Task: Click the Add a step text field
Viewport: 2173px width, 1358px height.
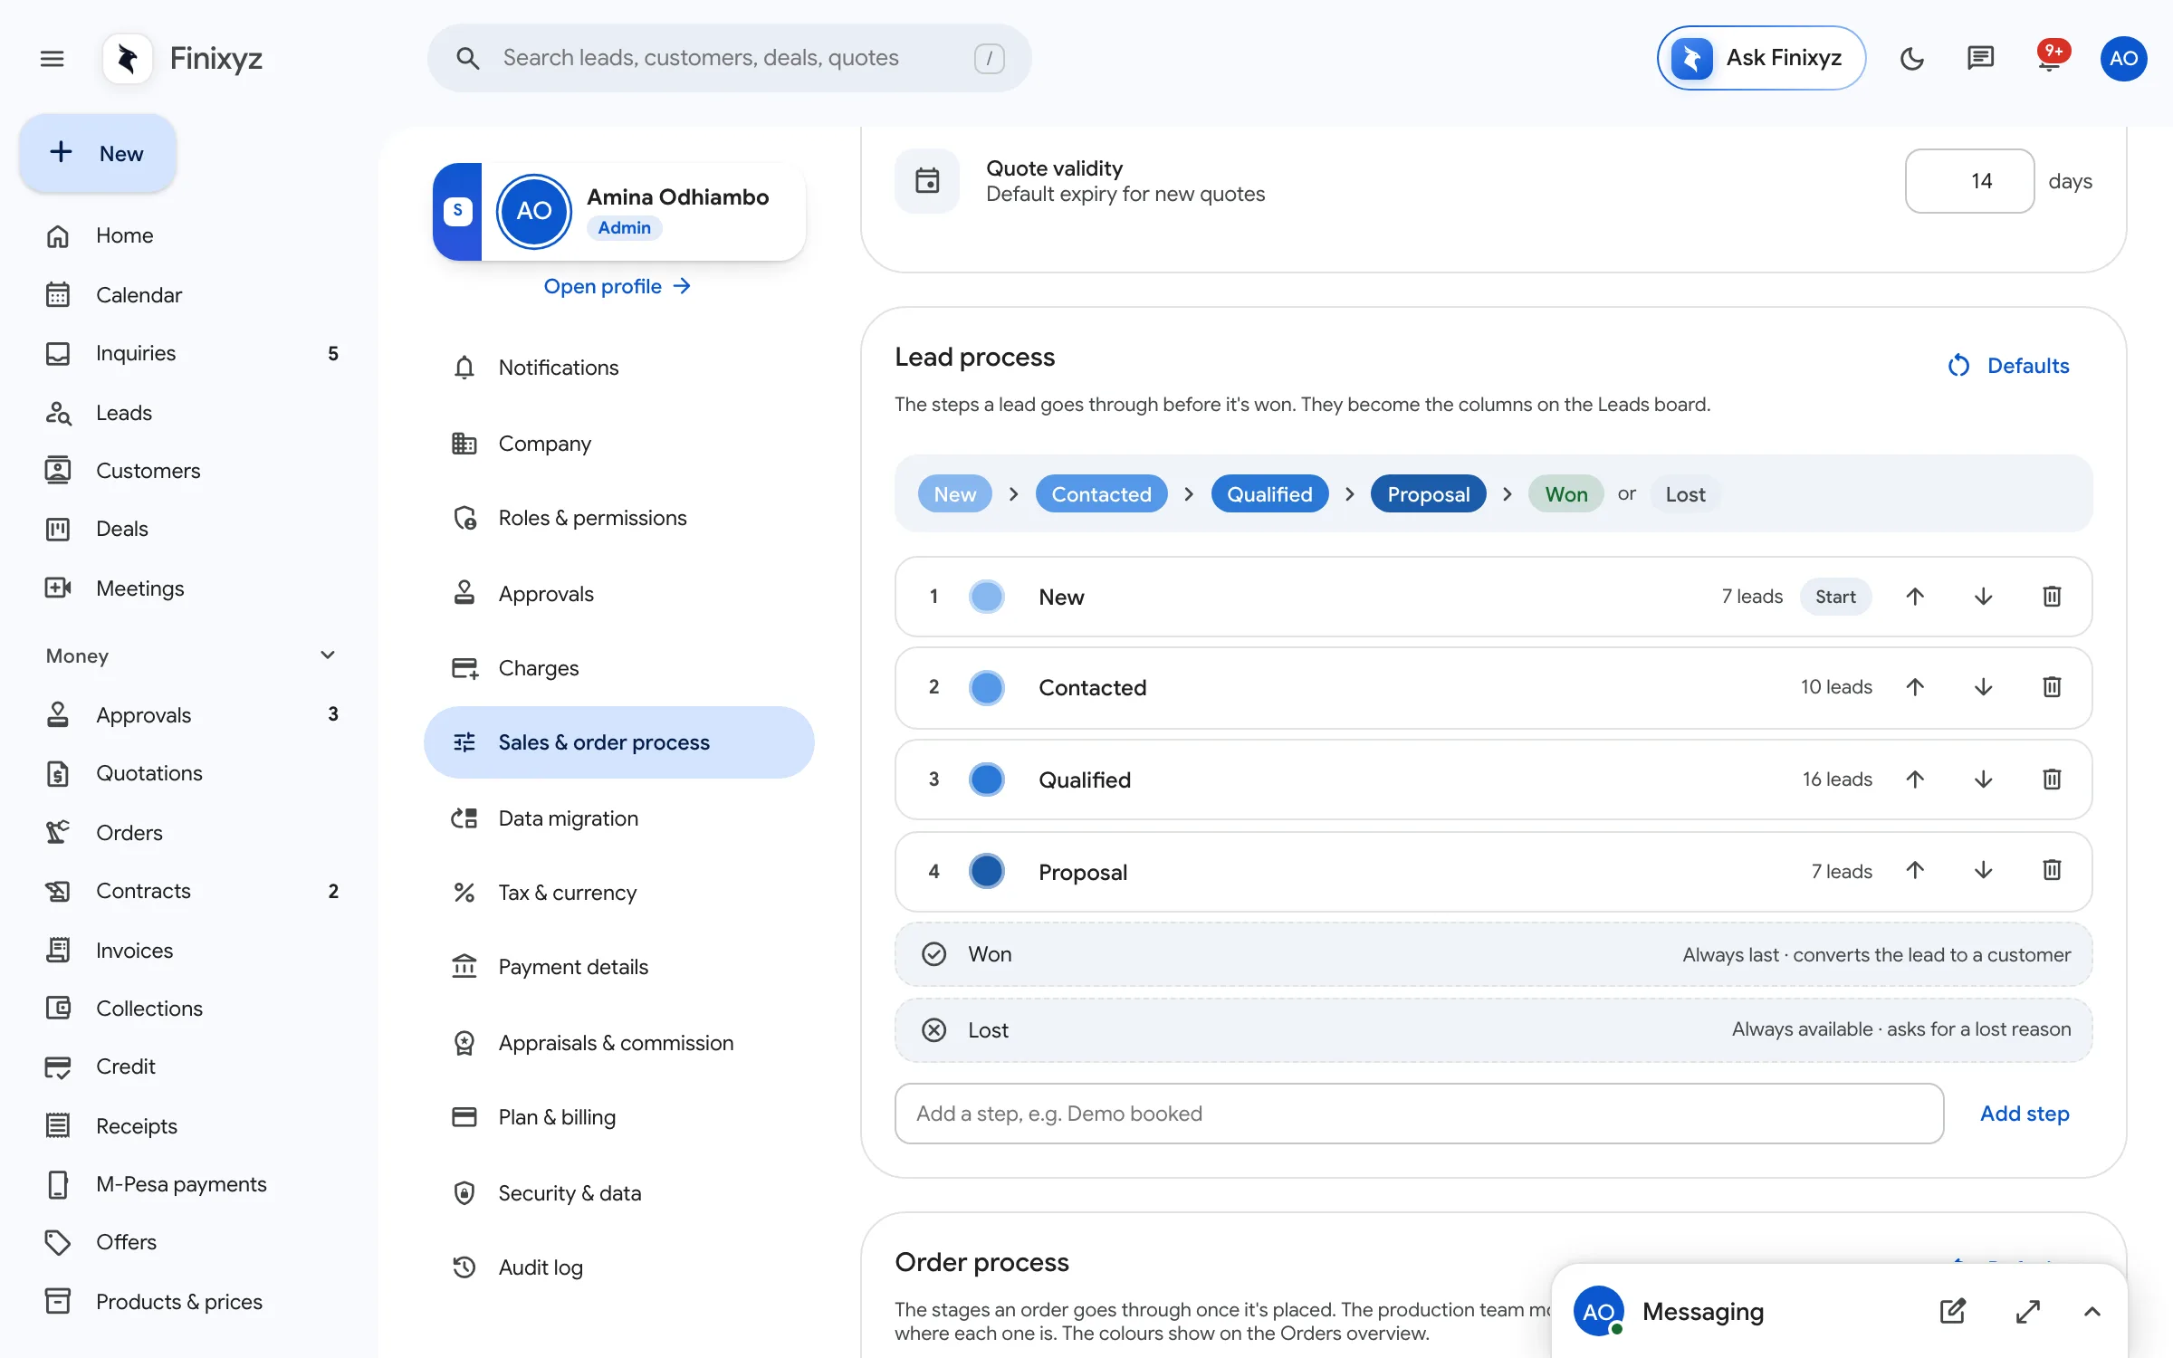Action: tap(1419, 1114)
